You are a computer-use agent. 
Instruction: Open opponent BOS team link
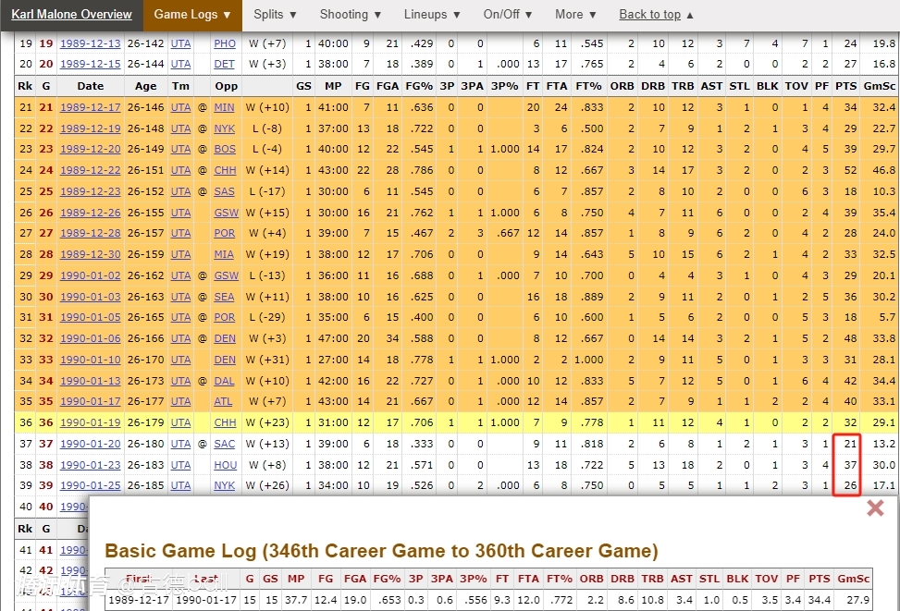click(225, 149)
